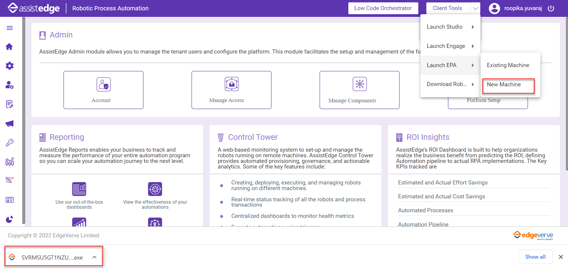Click the Low Code Orchestrator button
The image size is (568, 269).
[x=383, y=8]
